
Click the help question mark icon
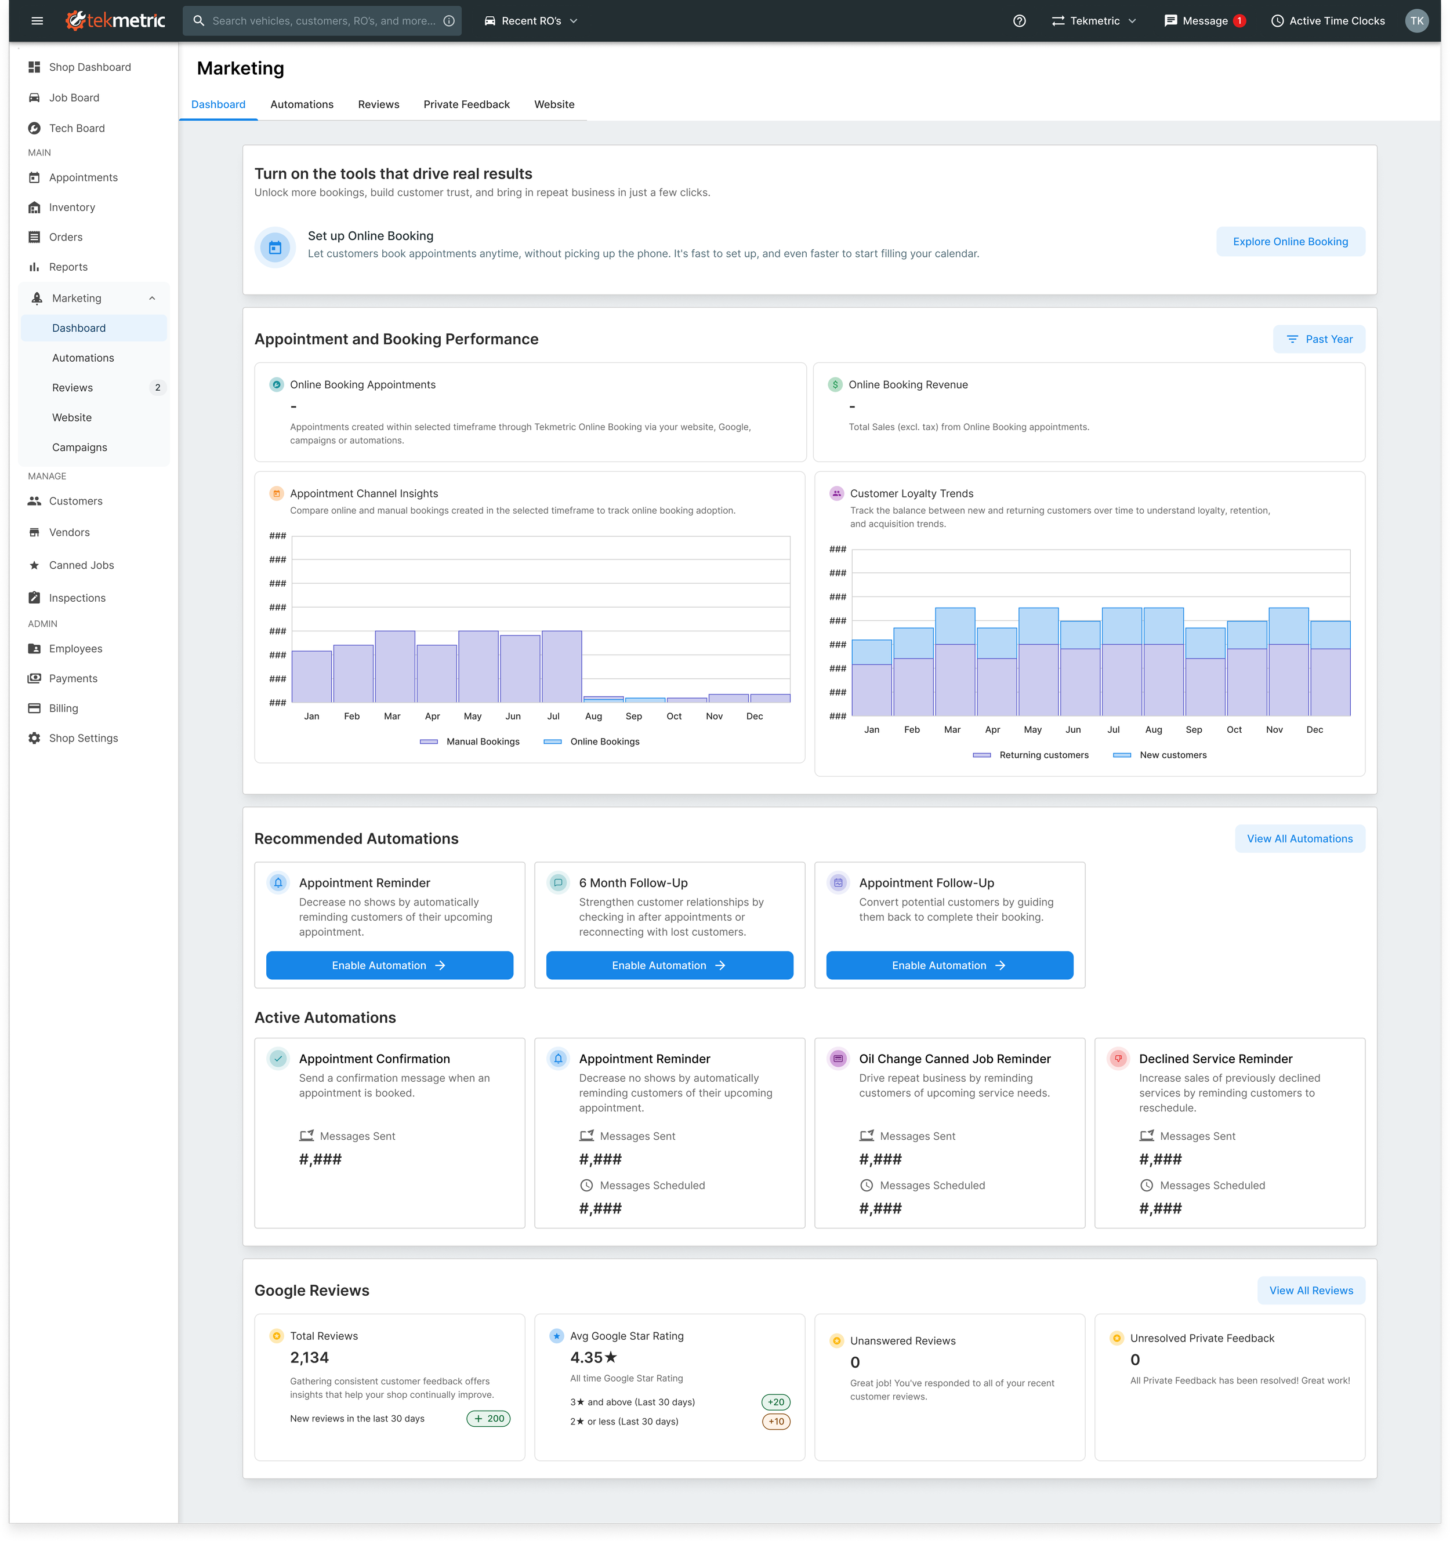(1019, 21)
